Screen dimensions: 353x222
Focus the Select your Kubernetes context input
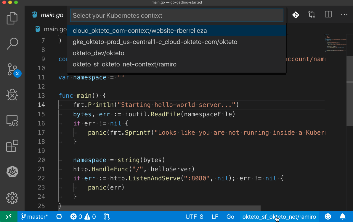[x=177, y=15]
